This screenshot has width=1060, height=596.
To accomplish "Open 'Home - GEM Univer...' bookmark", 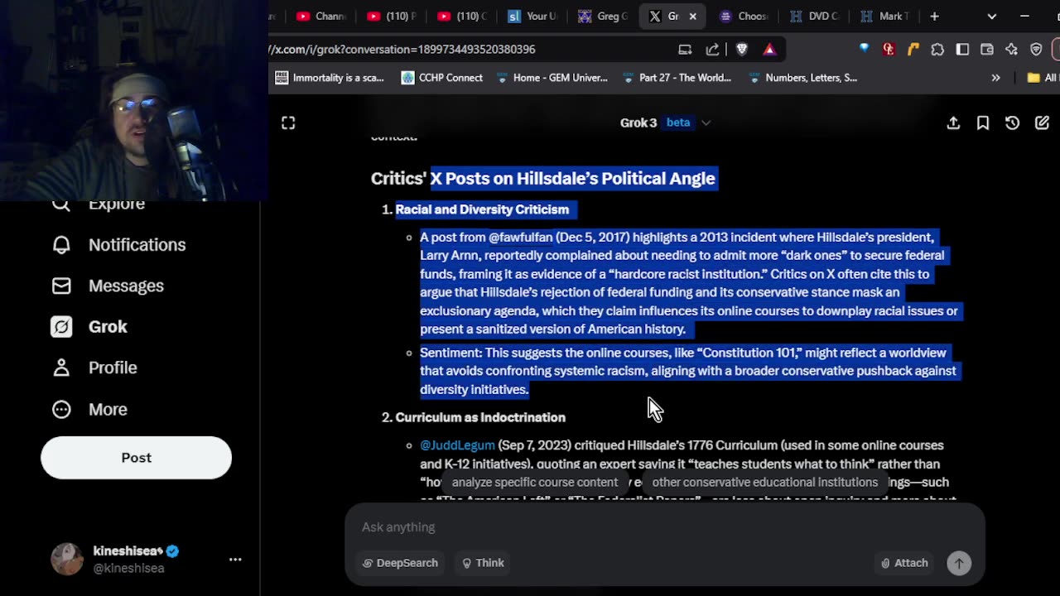I will [x=552, y=78].
